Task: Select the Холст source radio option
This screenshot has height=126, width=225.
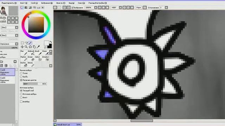Action: coord(21,97)
